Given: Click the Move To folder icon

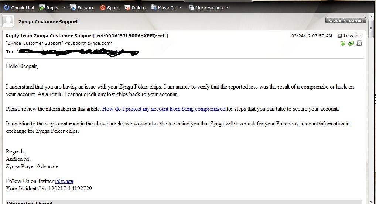Looking at the screenshot, I should point(154,8).
